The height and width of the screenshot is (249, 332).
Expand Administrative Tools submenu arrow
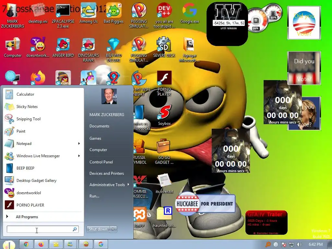128,184
